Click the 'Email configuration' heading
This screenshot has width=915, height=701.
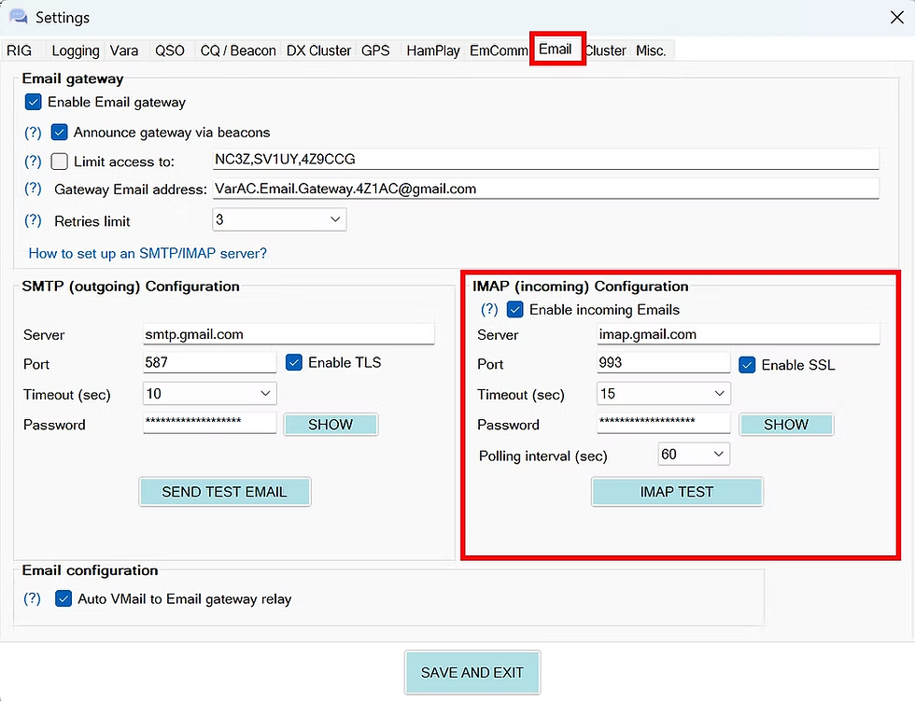tap(90, 570)
